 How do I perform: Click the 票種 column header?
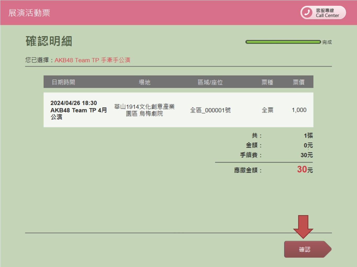(x=267, y=82)
